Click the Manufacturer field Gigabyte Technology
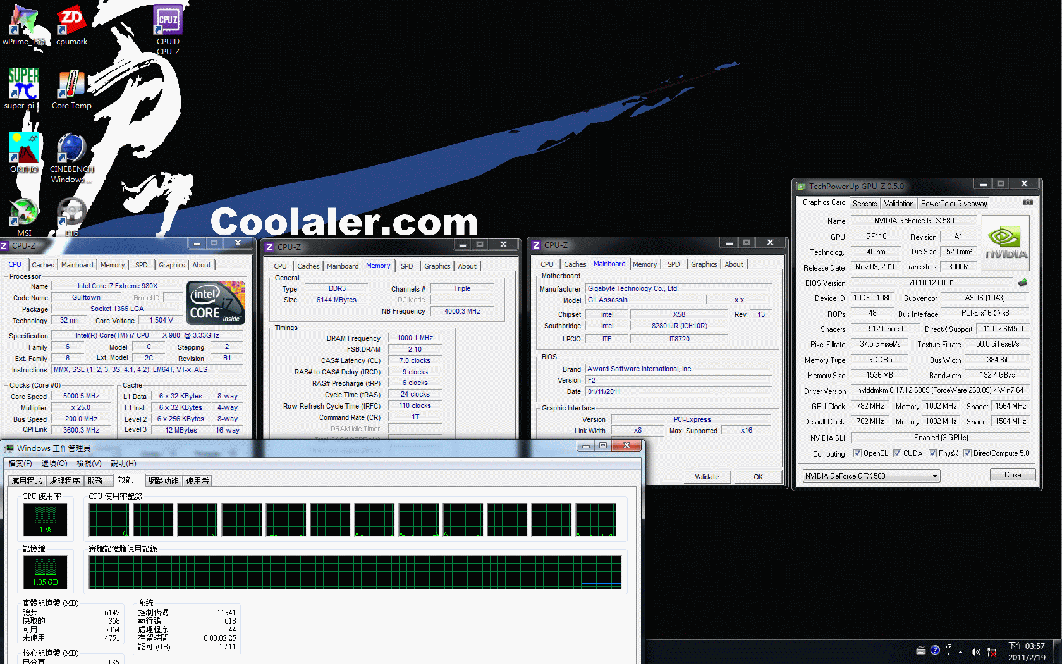Viewport: 1062px width, 664px height. (679, 288)
